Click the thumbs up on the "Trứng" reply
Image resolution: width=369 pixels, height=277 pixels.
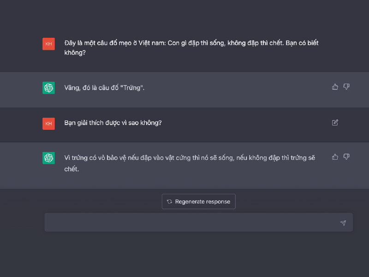(335, 87)
